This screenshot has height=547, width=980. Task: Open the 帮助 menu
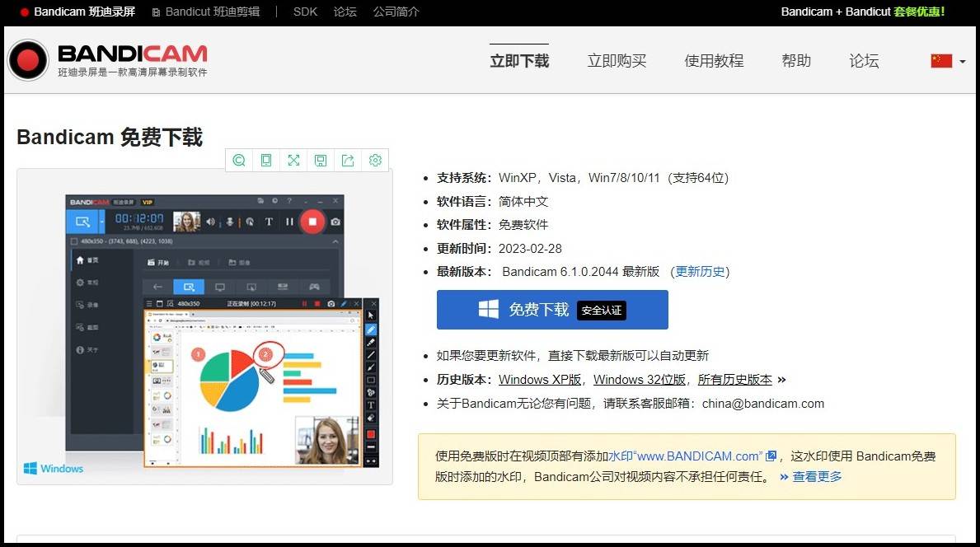click(796, 60)
